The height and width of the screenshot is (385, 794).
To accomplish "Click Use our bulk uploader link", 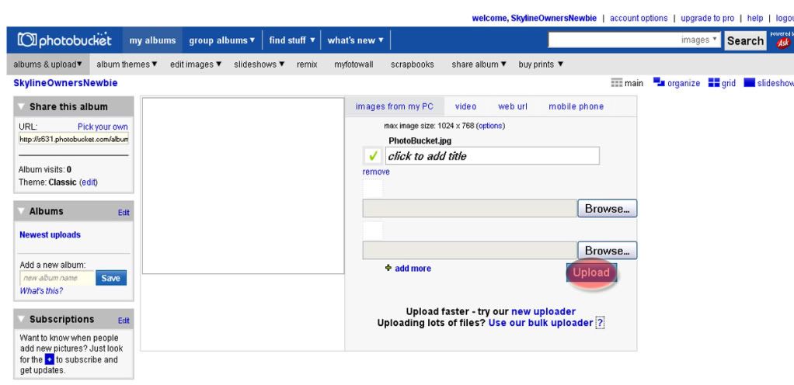I will [x=540, y=323].
